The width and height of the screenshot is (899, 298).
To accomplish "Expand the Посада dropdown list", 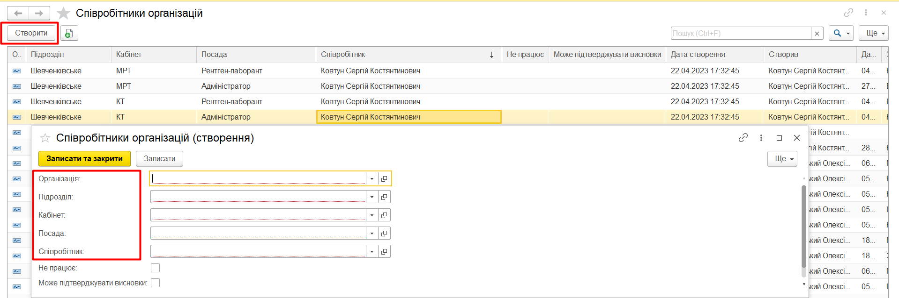I will tap(372, 234).
